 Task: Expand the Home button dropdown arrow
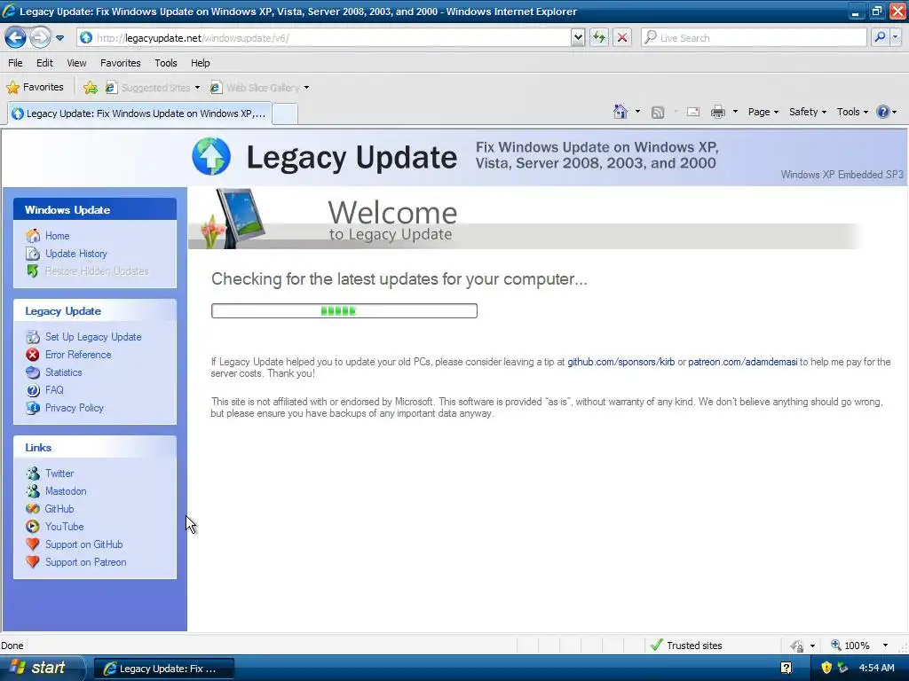click(637, 112)
